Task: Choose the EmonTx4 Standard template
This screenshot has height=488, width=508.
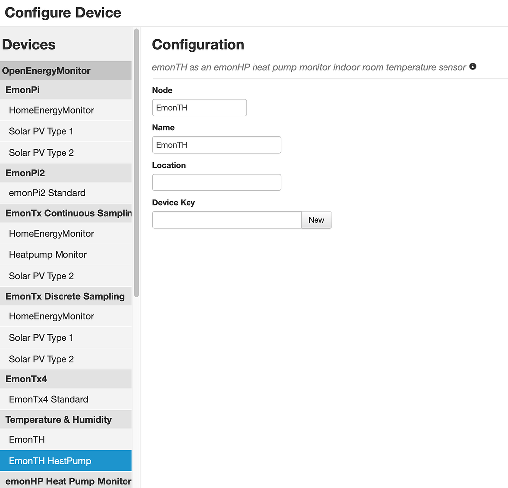Action: (49, 399)
